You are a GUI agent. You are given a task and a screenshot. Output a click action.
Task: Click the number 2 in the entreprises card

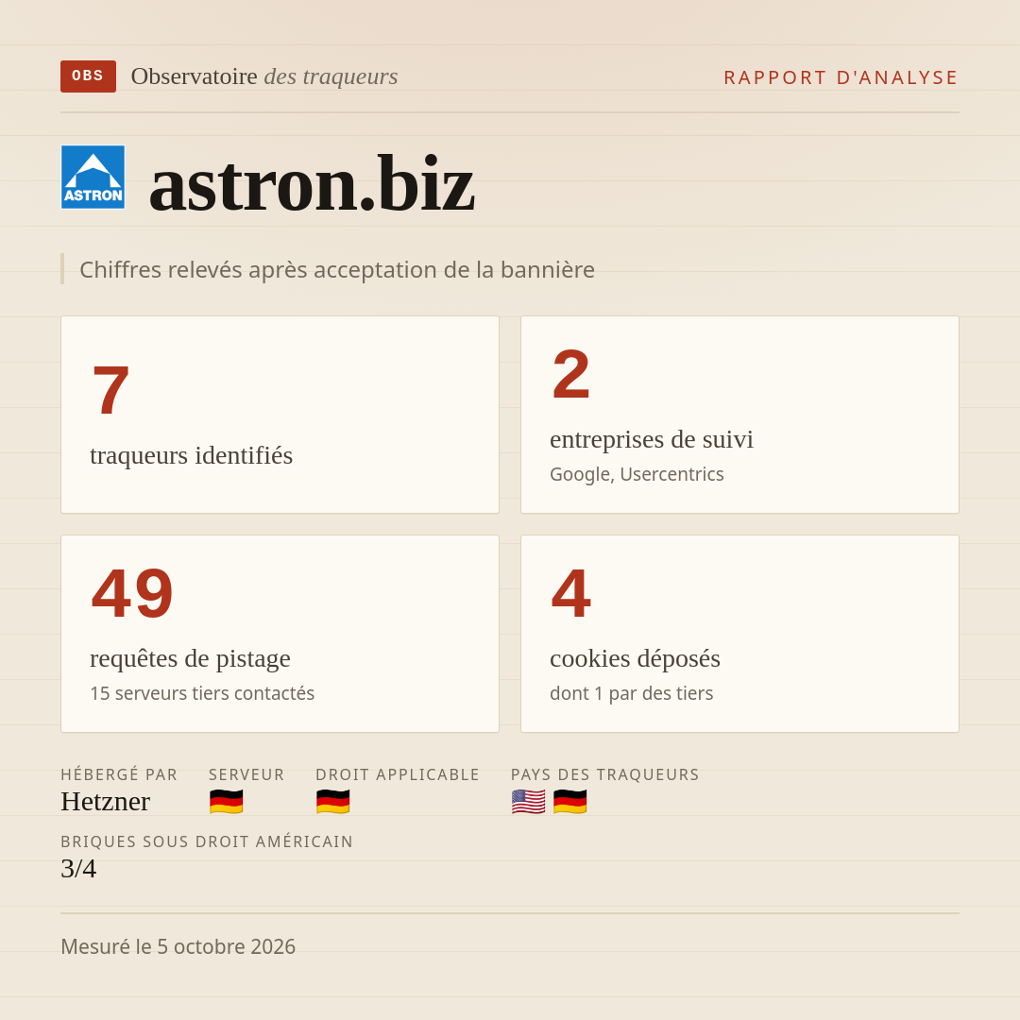coord(571,374)
